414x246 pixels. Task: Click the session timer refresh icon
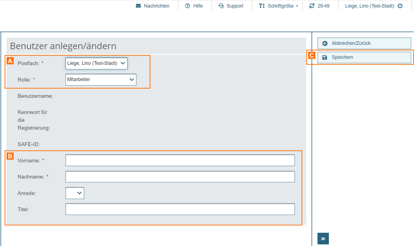click(312, 6)
